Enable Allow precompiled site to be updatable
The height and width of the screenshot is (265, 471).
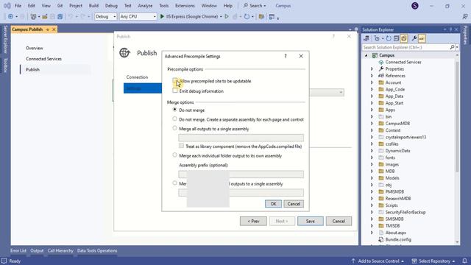[175, 80]
